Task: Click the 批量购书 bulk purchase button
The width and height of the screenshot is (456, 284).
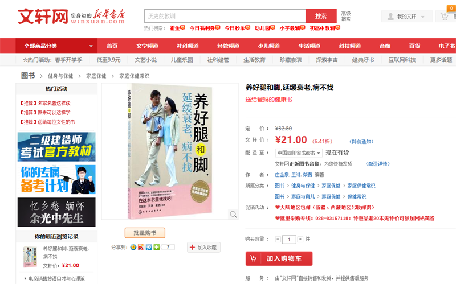Action: 145,233
